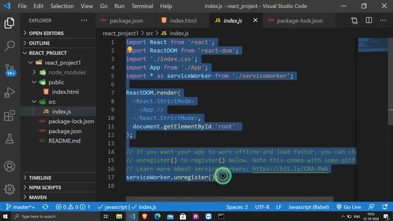Viewport: 393px width, 221px height.
Task: Click LF end of line selector
Action: [x=279, y=207]
